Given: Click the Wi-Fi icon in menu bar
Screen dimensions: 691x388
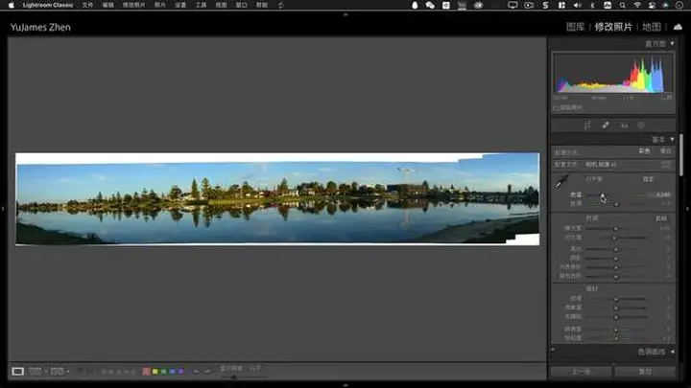Looking at the screenshot, I should pyautogui.click(x=636, y=6).
